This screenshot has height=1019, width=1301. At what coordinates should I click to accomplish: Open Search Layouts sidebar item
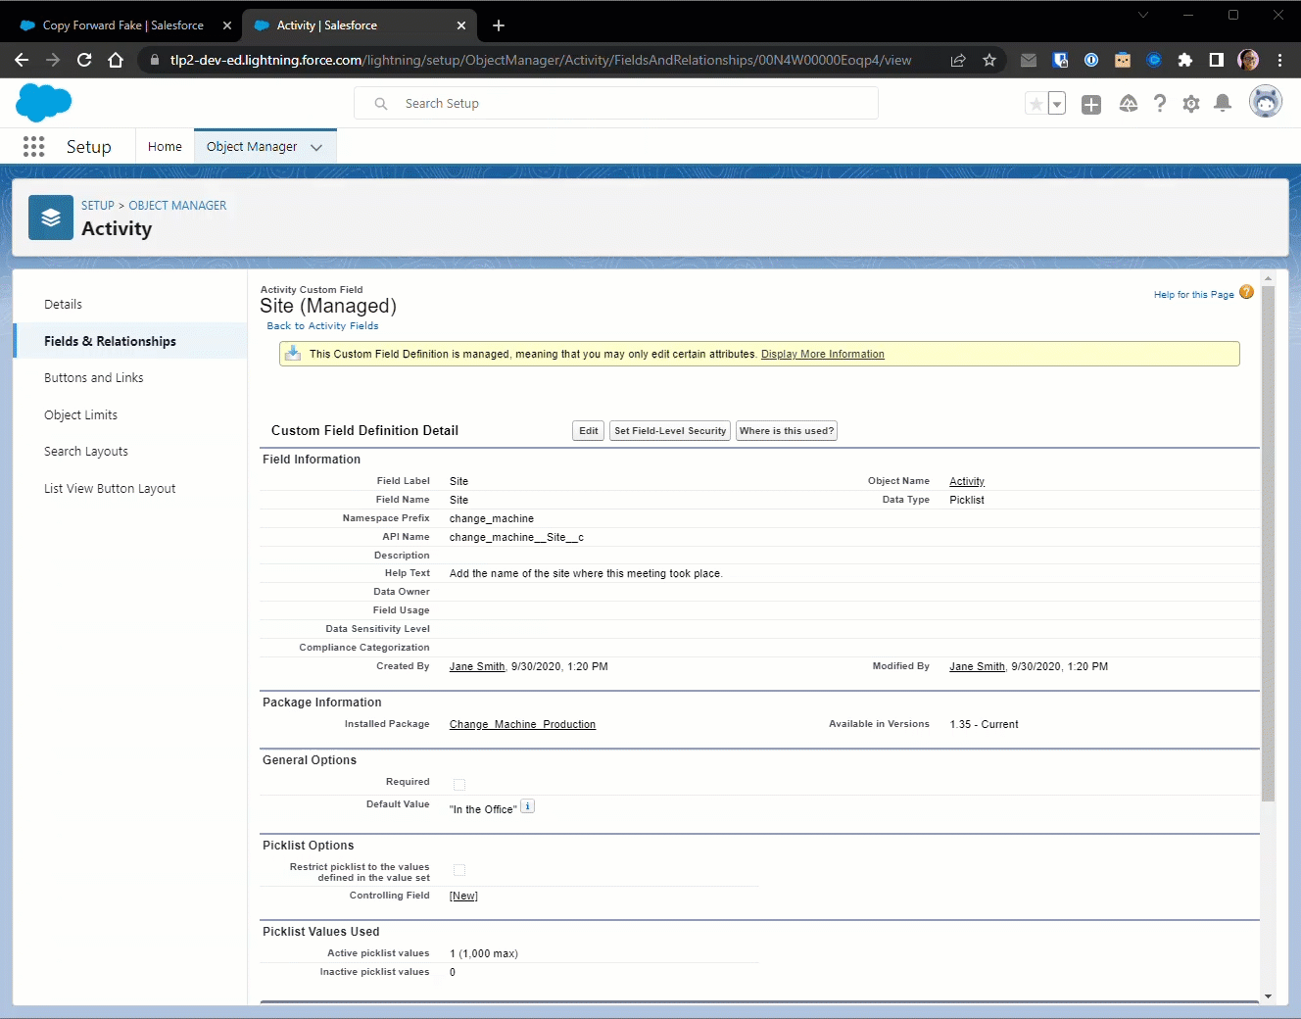coord(86,452)
